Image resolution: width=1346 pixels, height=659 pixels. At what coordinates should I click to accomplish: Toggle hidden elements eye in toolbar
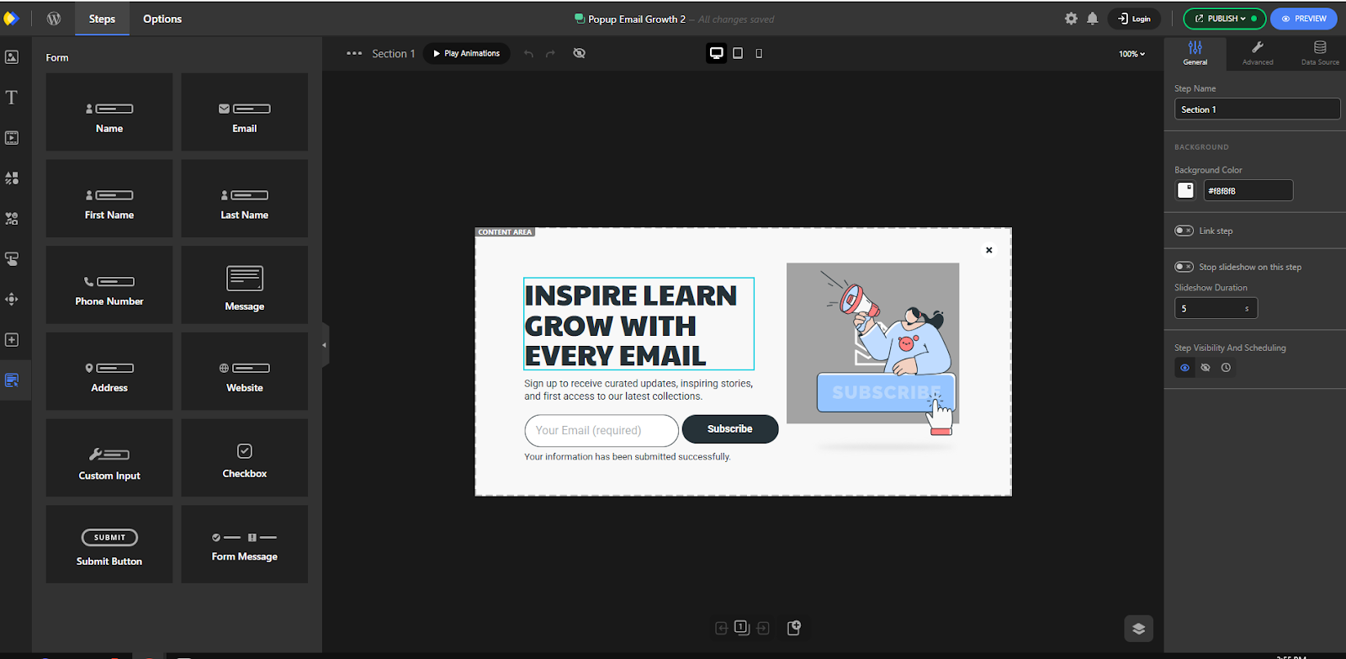(579, 53)
